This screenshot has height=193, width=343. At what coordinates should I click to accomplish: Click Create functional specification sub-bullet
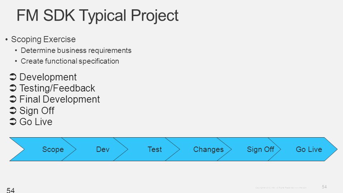click(x=70, y=61)
